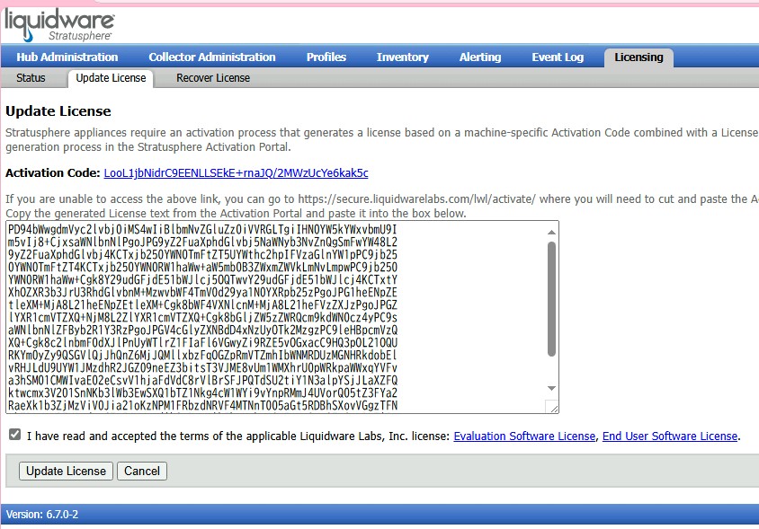Click the Update License button
Image resolution: width=759 pixels, height=529 pixels.
[66, 471]
